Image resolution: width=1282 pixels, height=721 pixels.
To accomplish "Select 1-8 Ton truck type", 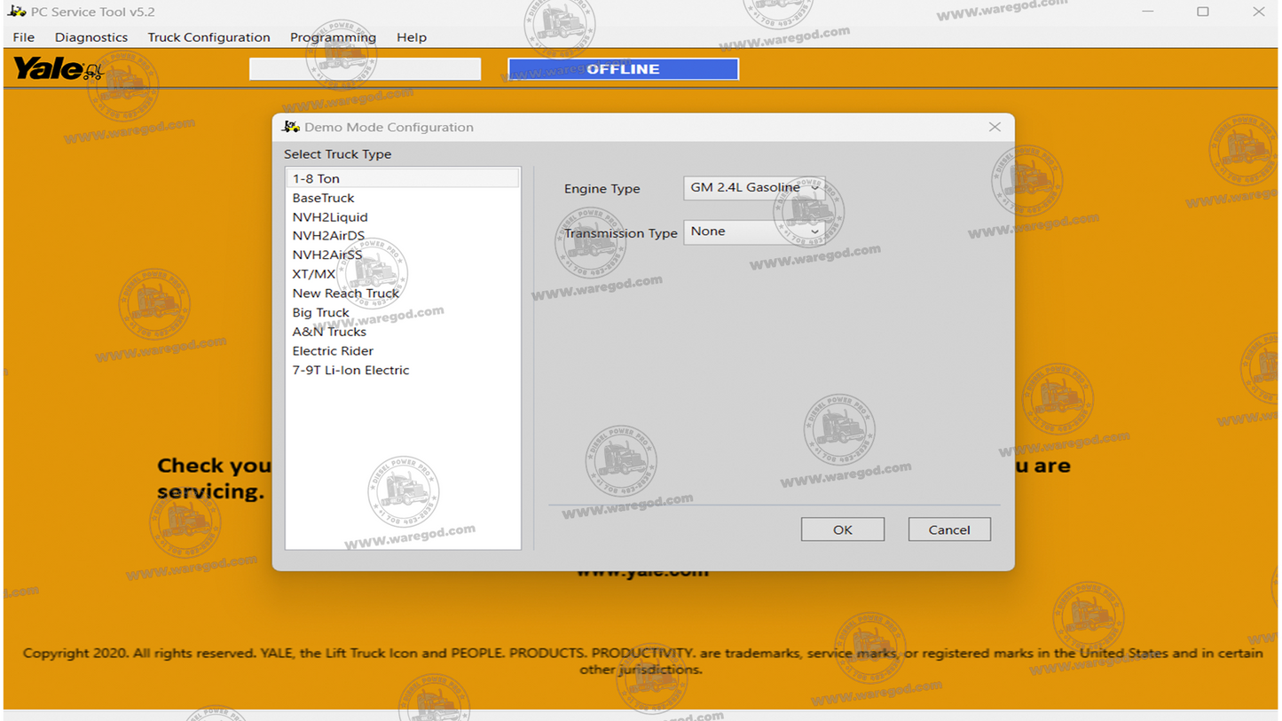I will click(x=402, y=178).
